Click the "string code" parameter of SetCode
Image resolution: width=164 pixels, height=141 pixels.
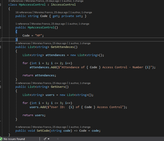[x=61, y=131]
